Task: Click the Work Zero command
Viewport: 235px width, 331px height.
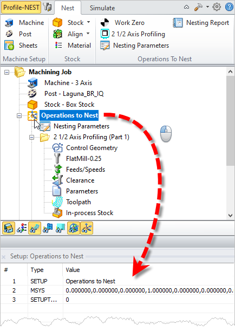Action: [x=122, y=23]
